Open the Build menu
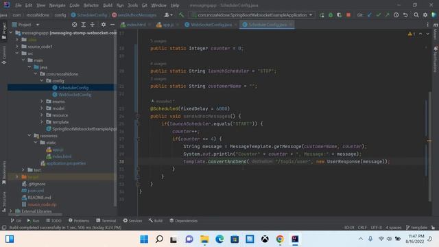 pos(108,5)
